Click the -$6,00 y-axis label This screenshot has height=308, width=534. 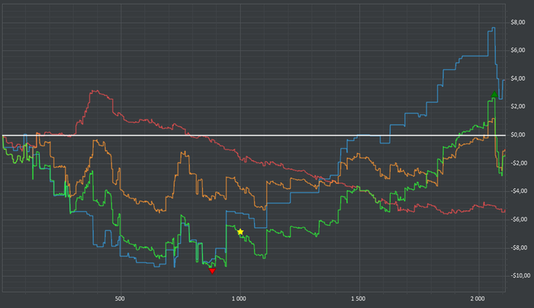click(519, 219)
